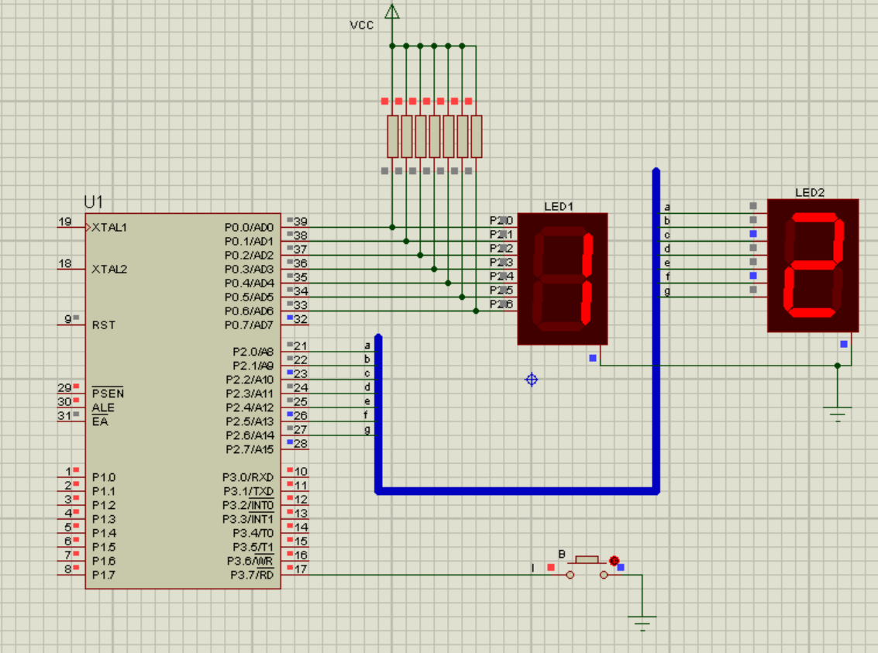Click pin number 9 beside RST

click(x=67, y=319)
